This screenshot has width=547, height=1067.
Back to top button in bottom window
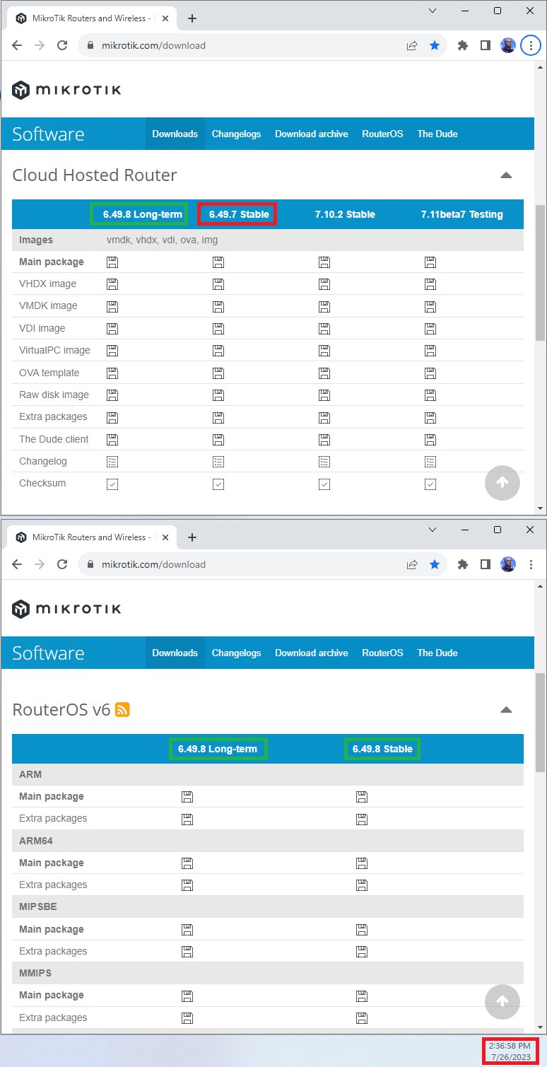(502, 1001)
